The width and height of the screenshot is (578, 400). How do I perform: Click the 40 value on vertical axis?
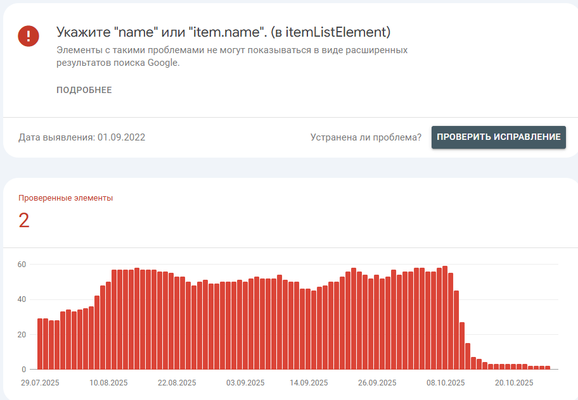pos(22,299)
